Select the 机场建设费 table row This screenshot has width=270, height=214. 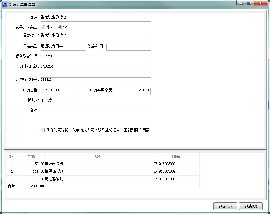tap(98, 164)
